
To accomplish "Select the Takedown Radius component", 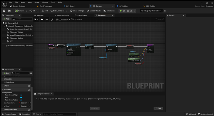I will point(16,38).
